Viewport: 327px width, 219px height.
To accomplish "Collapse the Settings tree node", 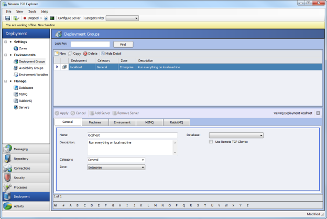I will [5, 41].
